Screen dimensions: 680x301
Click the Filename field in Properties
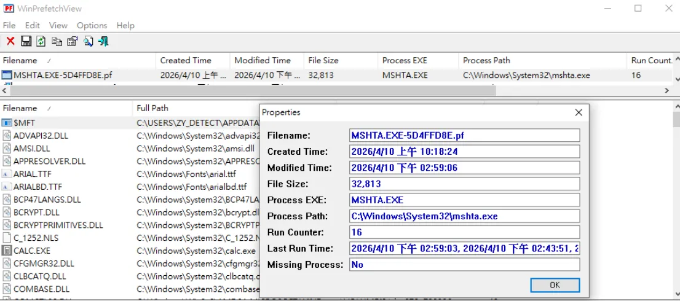click(x=464, y=136)
